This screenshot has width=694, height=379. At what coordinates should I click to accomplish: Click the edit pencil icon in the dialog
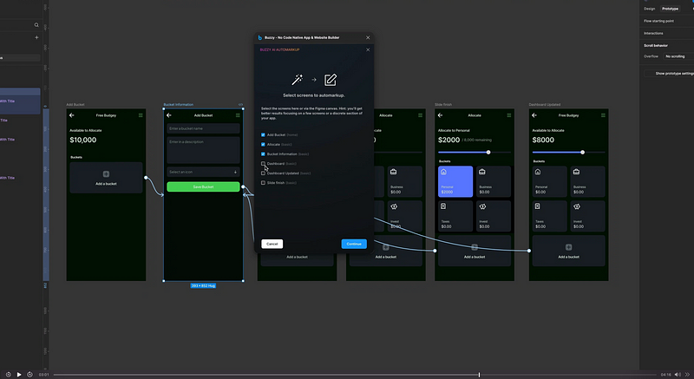click(331, 80)
